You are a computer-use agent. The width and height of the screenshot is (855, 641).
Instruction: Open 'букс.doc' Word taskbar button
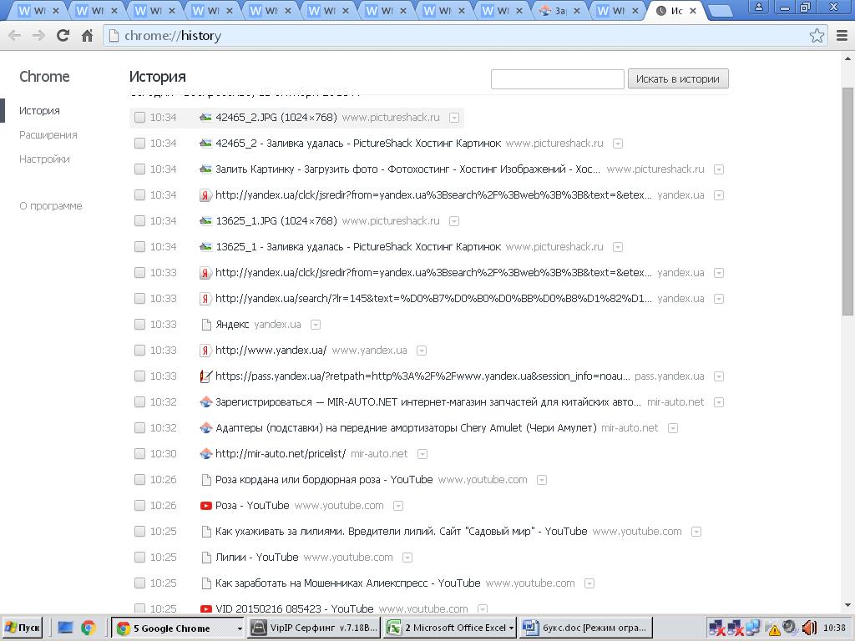(585, 628)
